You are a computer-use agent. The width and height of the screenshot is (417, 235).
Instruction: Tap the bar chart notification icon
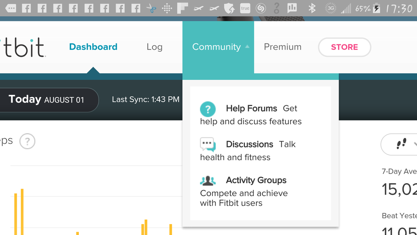pos(292,8)
